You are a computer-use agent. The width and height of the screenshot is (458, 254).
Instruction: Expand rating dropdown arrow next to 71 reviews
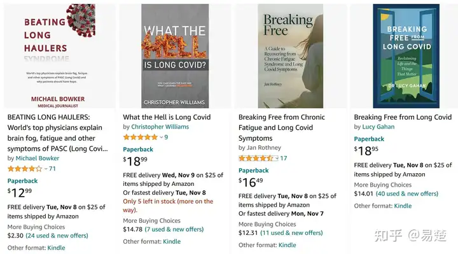[x=46, y=169]
